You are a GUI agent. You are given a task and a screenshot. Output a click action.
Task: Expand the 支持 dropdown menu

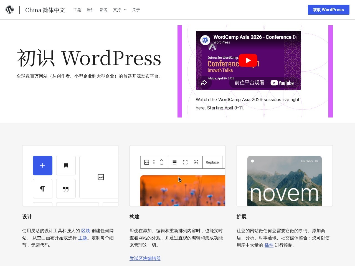[x=119, y=10]
